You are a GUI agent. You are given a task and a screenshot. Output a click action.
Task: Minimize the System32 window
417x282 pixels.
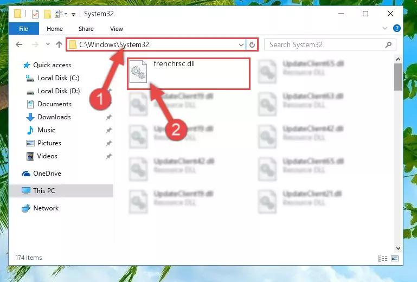(341, 14)
